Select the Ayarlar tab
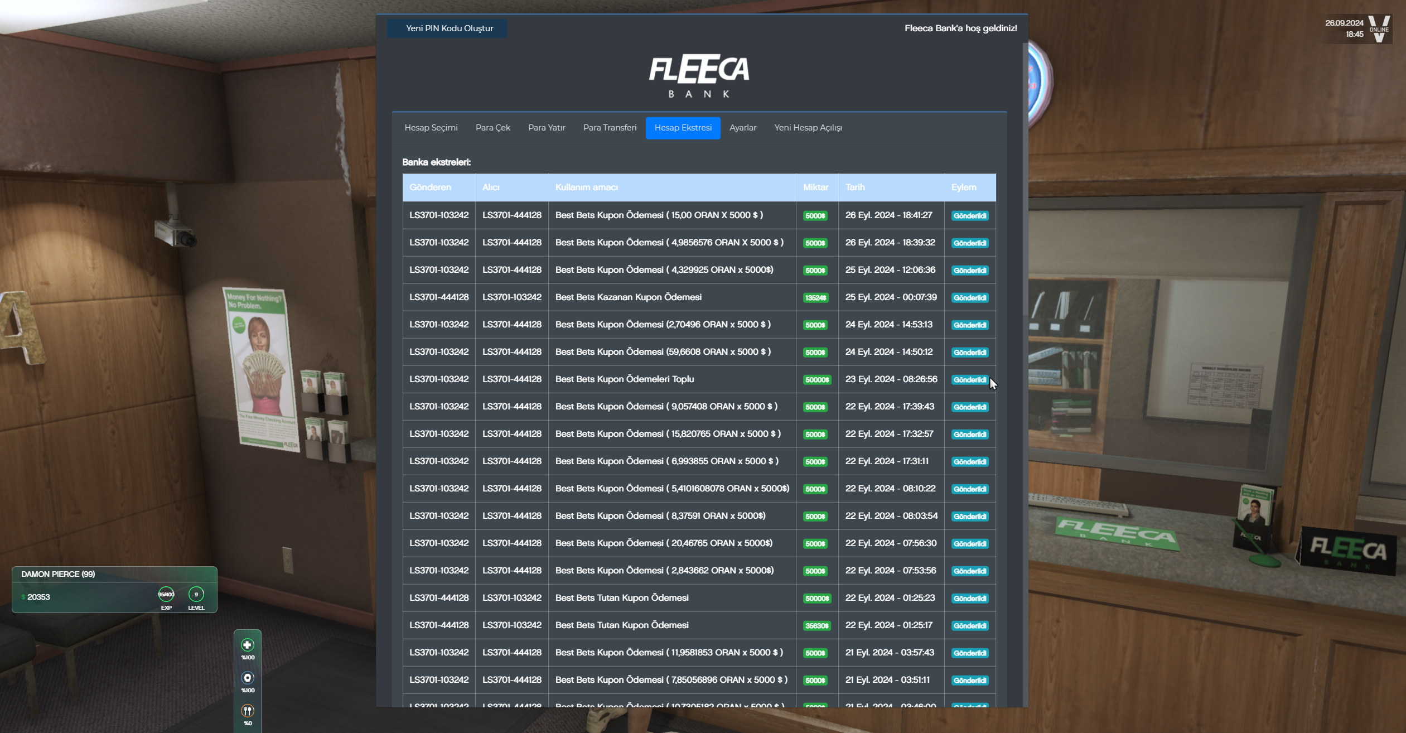Image resolution: width=1406 pixels, height=733 pixels. tap(742, 128)
